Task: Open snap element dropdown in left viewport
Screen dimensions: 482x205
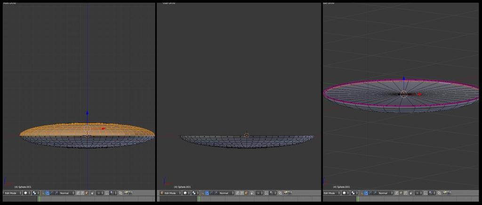Action: (113, 193)
